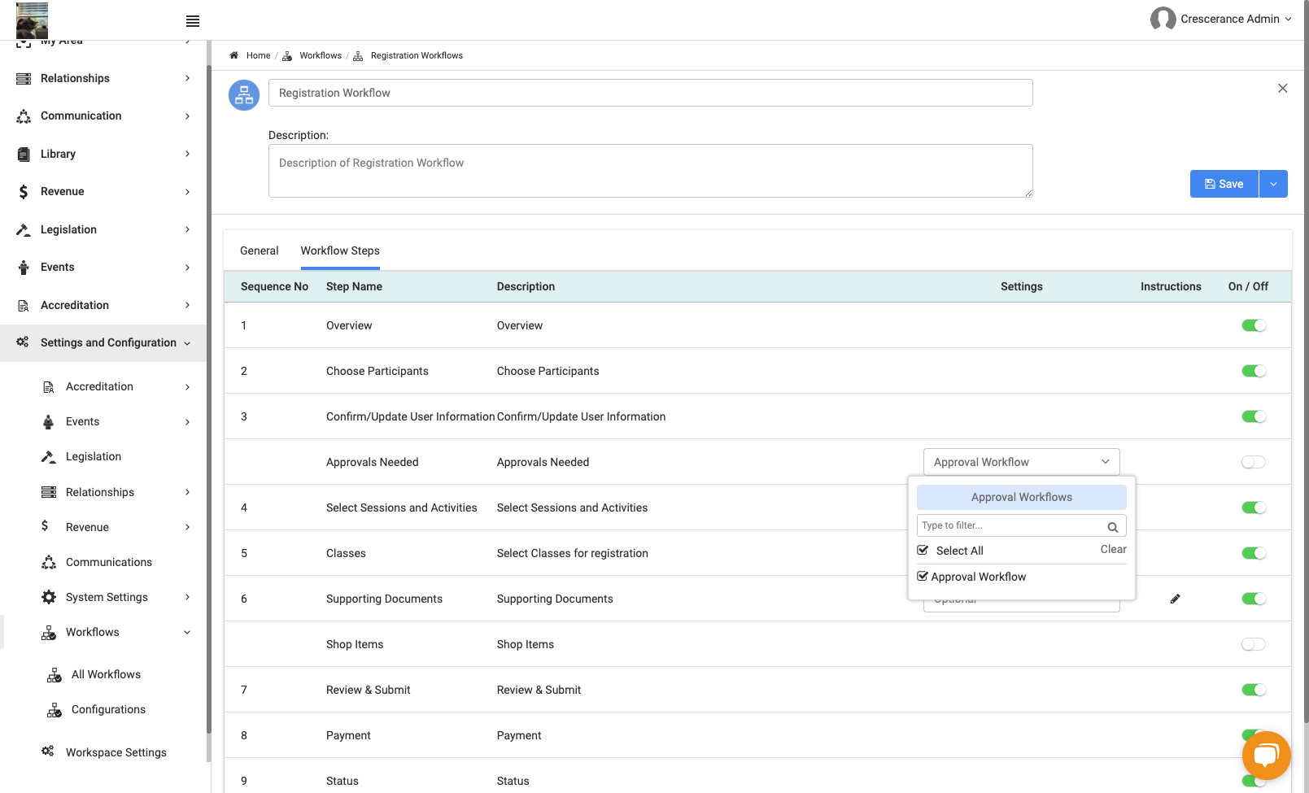
Task: Collapse the Workflows submenu
Action: (187, 632)
